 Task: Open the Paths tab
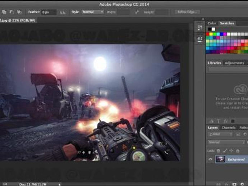(243, 128)
